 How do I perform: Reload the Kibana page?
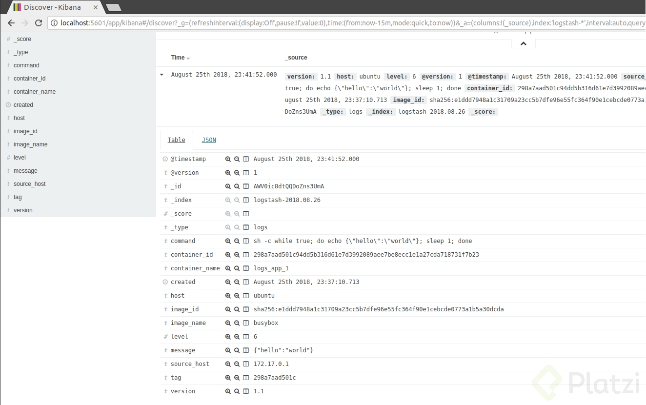point(39,23)
